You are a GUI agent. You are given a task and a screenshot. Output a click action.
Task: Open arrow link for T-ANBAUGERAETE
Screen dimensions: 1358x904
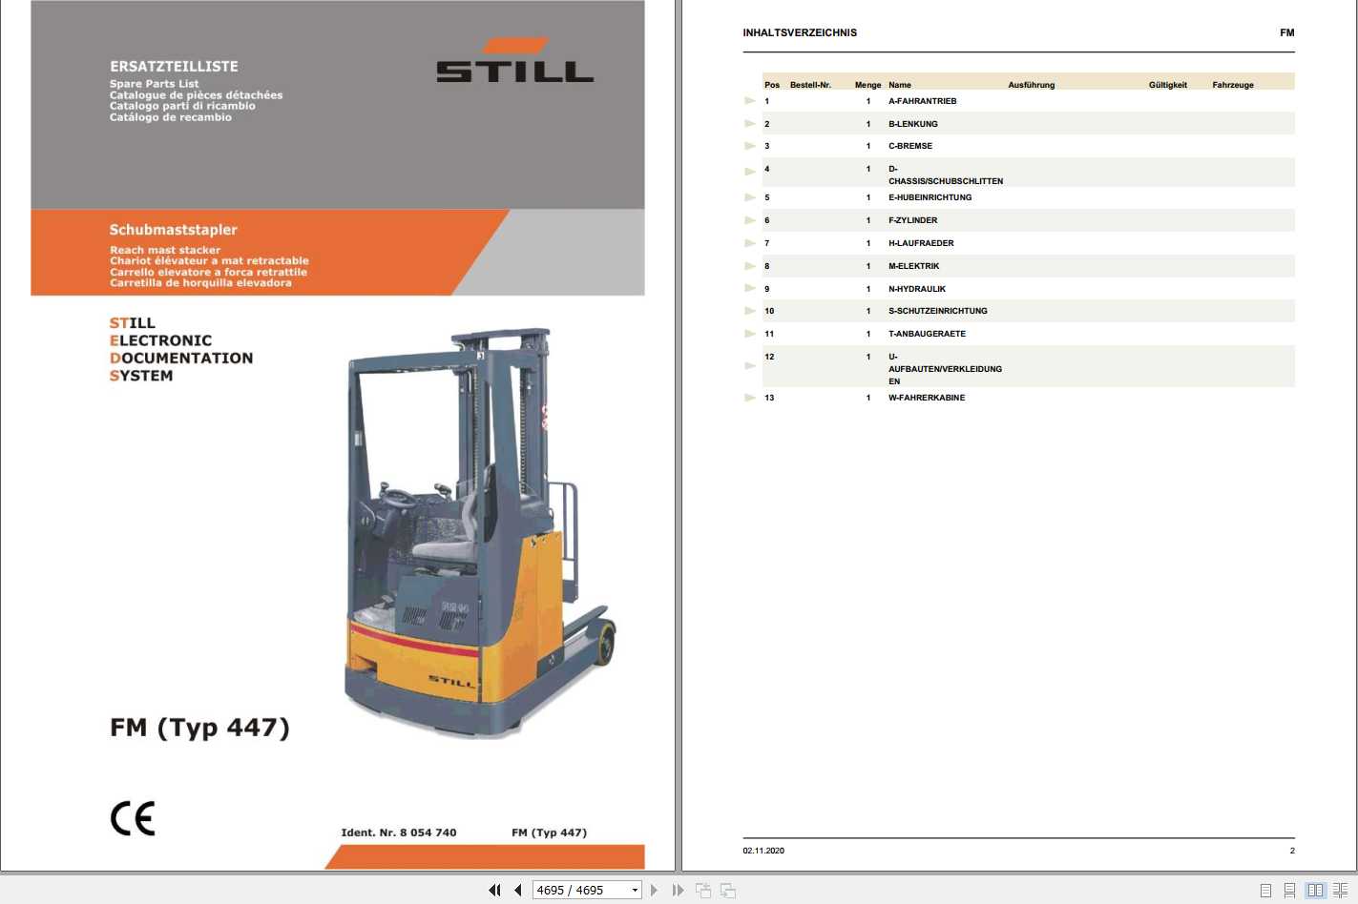[750, 334]
